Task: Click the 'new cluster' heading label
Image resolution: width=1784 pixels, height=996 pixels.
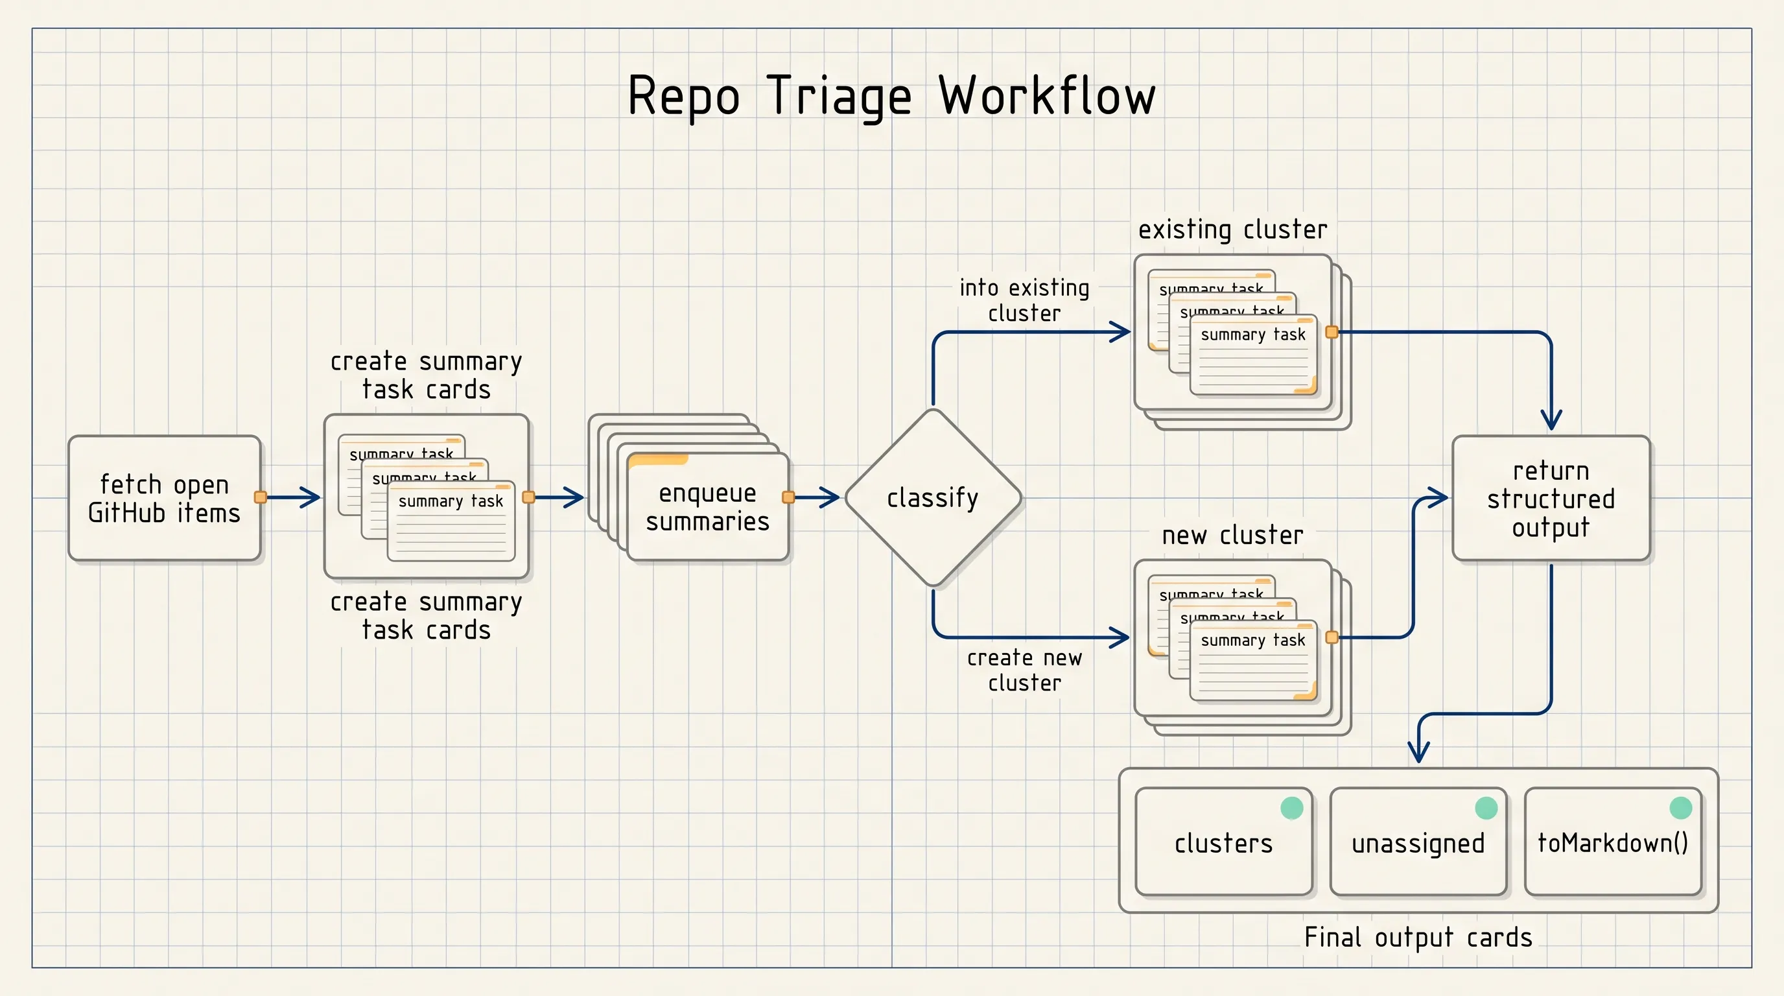Action: pos(1233,536)
